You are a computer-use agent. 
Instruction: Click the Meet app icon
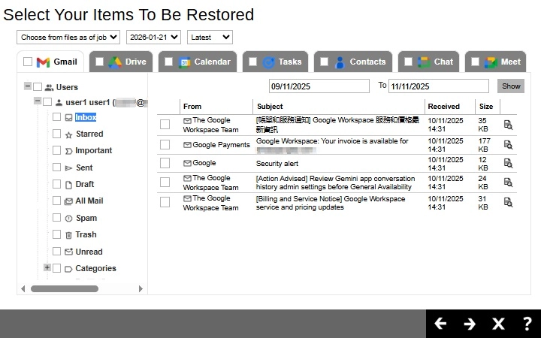tap(490, 62)
